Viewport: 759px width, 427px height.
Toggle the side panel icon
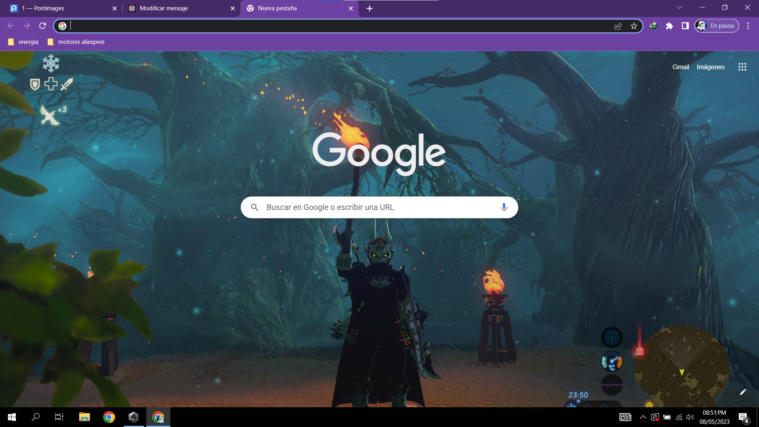point(685,26)
